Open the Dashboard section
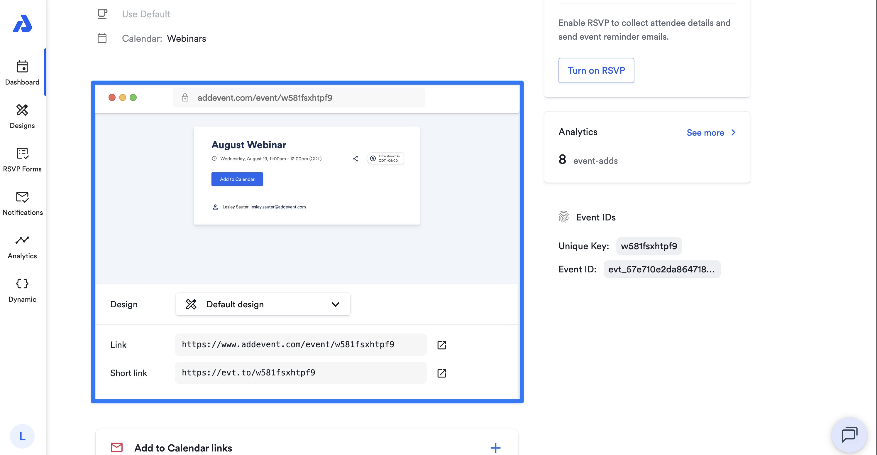Viewport: 877px width, 455px height. 23,73
